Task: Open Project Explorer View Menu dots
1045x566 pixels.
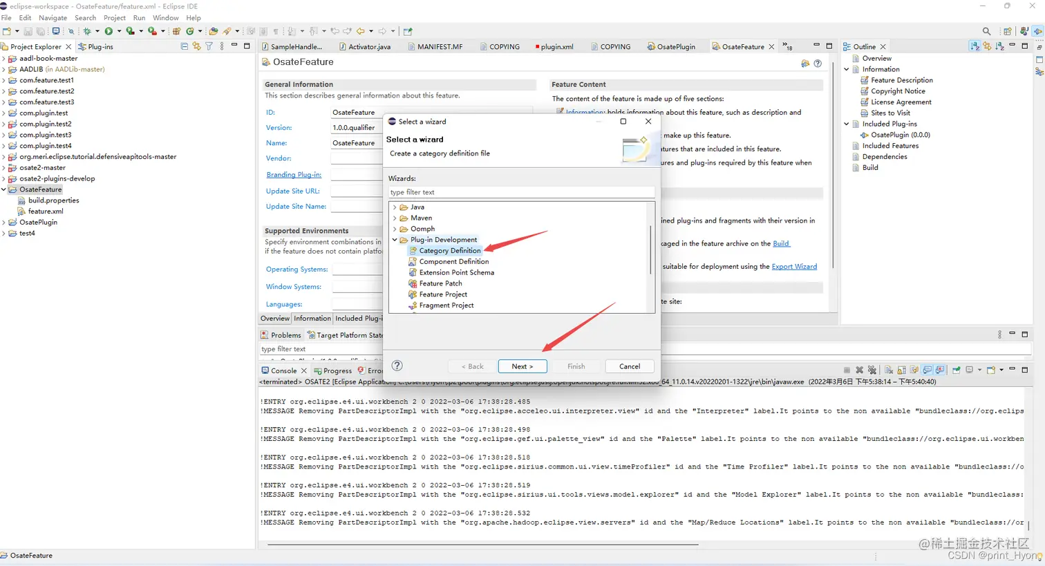Action: click(x=222, y=46)
